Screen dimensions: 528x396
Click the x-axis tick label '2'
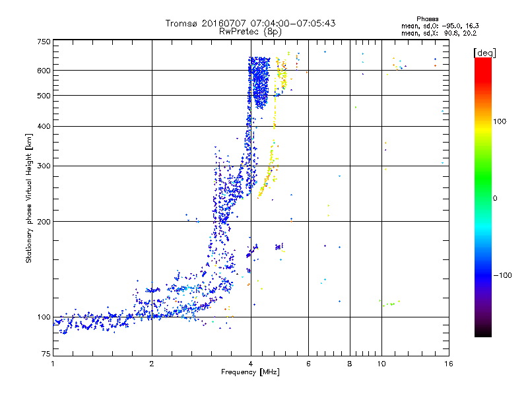click(x=152, y=364)
